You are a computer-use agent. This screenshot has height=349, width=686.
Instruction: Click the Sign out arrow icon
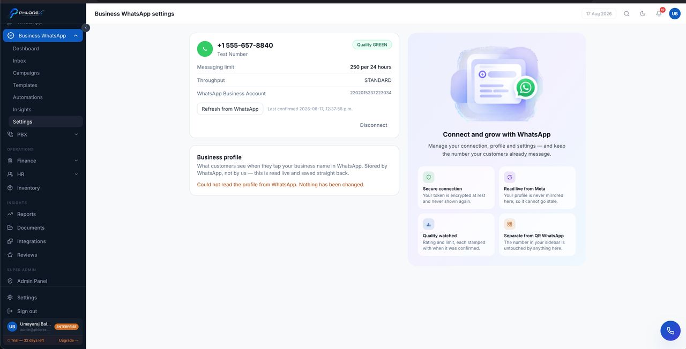tap(10, 312)
